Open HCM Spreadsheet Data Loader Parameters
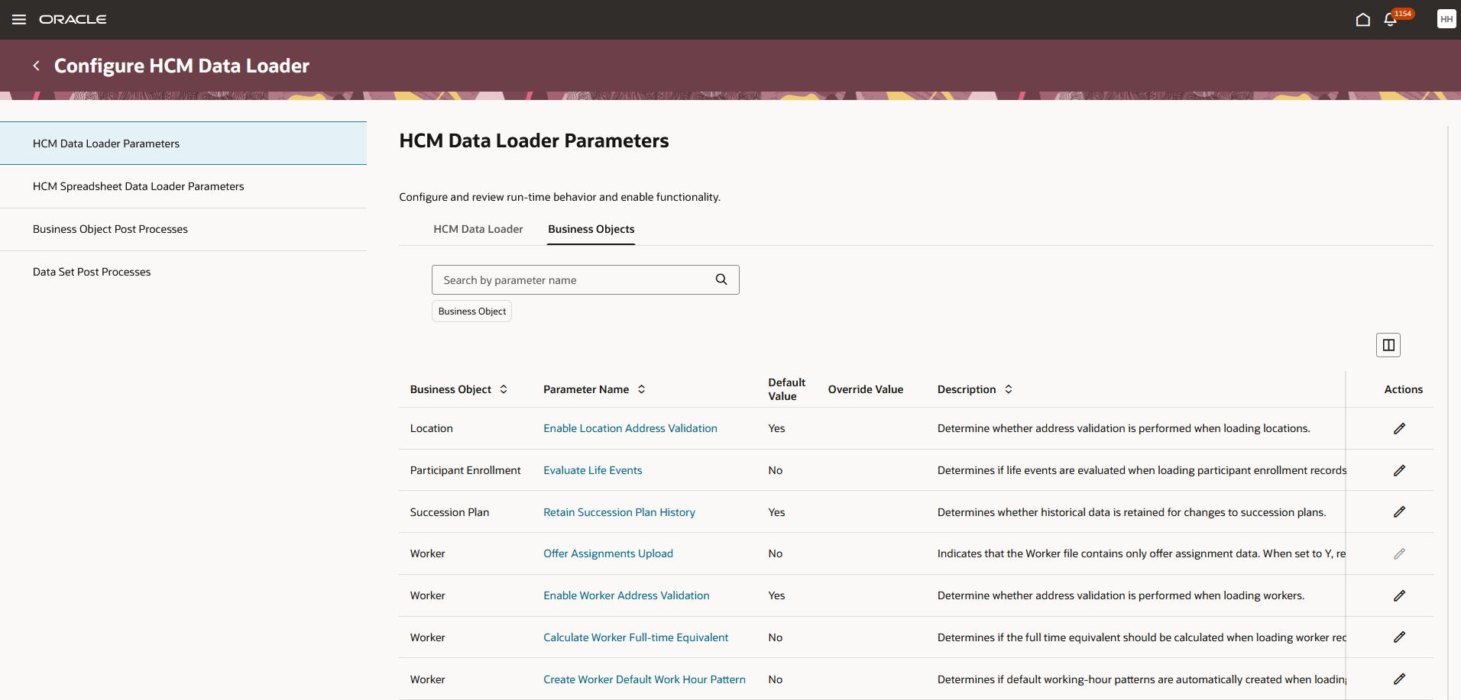Image resolution: width=1461 pixels, height=700 pixels. pyautogui.click(x=183, y=186)
